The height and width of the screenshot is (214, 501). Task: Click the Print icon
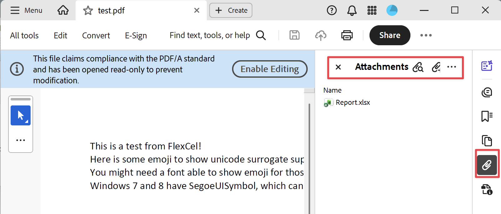tap(347, 35)
